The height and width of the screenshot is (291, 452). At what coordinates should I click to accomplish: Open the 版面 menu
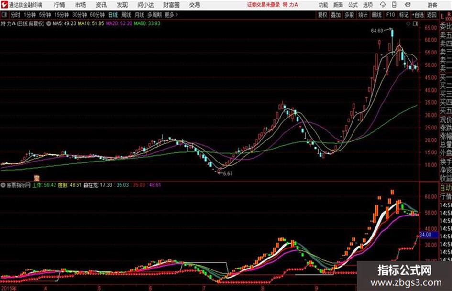coord(338,5)
